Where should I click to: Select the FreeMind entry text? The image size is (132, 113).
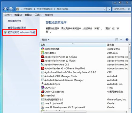(49, 95)
